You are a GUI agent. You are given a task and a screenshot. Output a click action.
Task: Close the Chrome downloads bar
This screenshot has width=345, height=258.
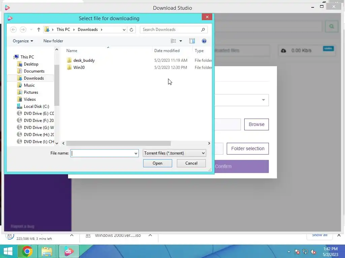coord(339,235)
